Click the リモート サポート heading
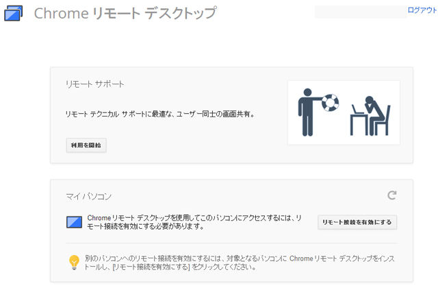This screenshot has width=438, height=292. (x=94, y=84)
